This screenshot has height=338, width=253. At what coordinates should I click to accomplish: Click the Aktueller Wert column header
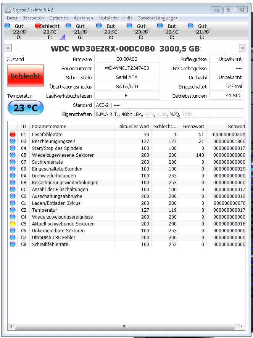tap(133, 127)
